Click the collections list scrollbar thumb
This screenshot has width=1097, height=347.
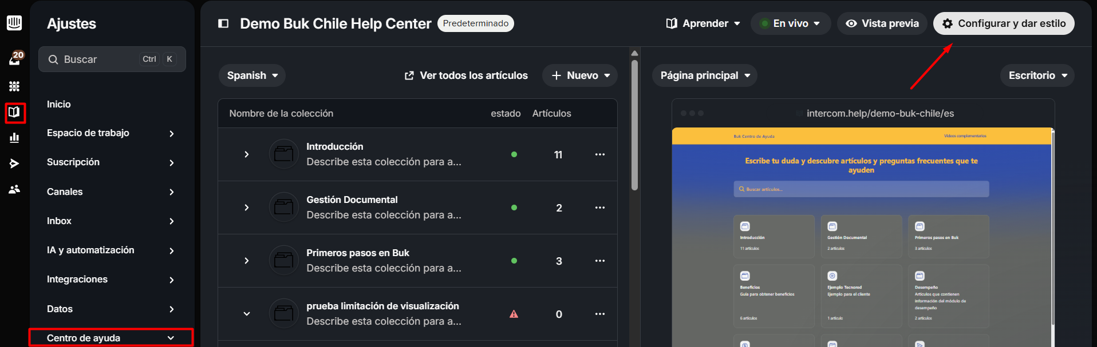tap(634, 125)
